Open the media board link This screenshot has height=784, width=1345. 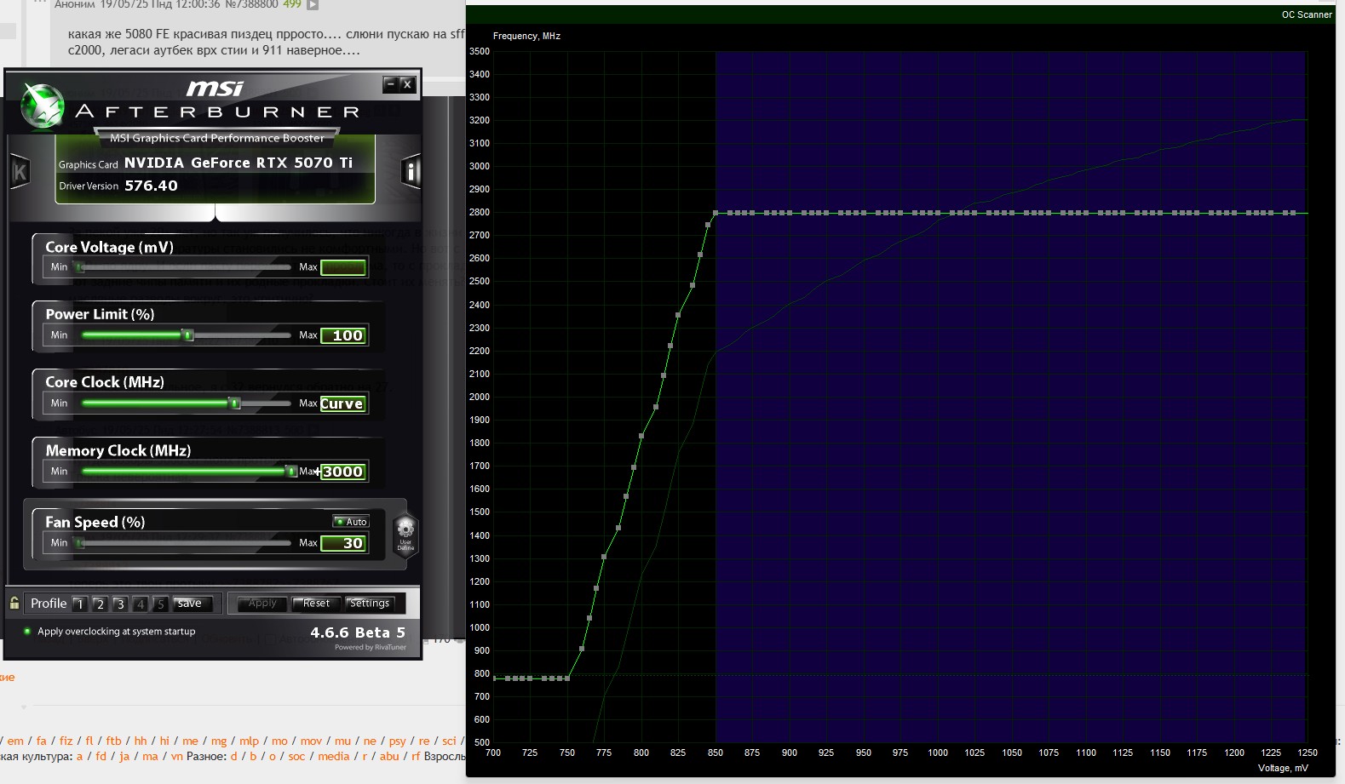click(334, 757)
